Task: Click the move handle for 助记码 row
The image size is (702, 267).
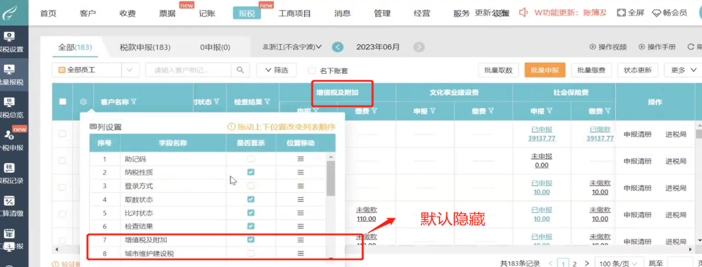Action: pos(301,159)
